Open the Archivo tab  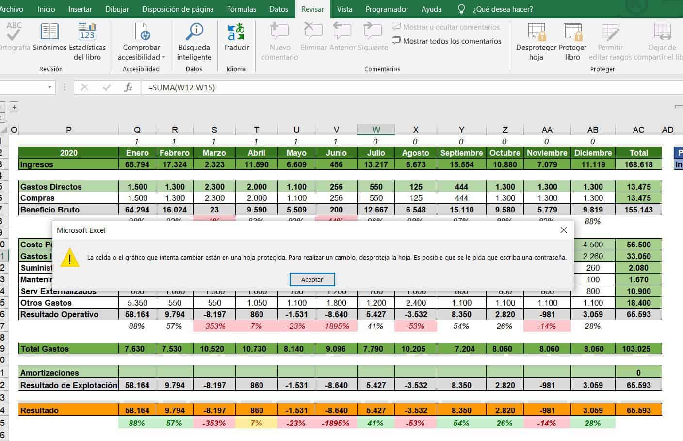coord(12,9)
